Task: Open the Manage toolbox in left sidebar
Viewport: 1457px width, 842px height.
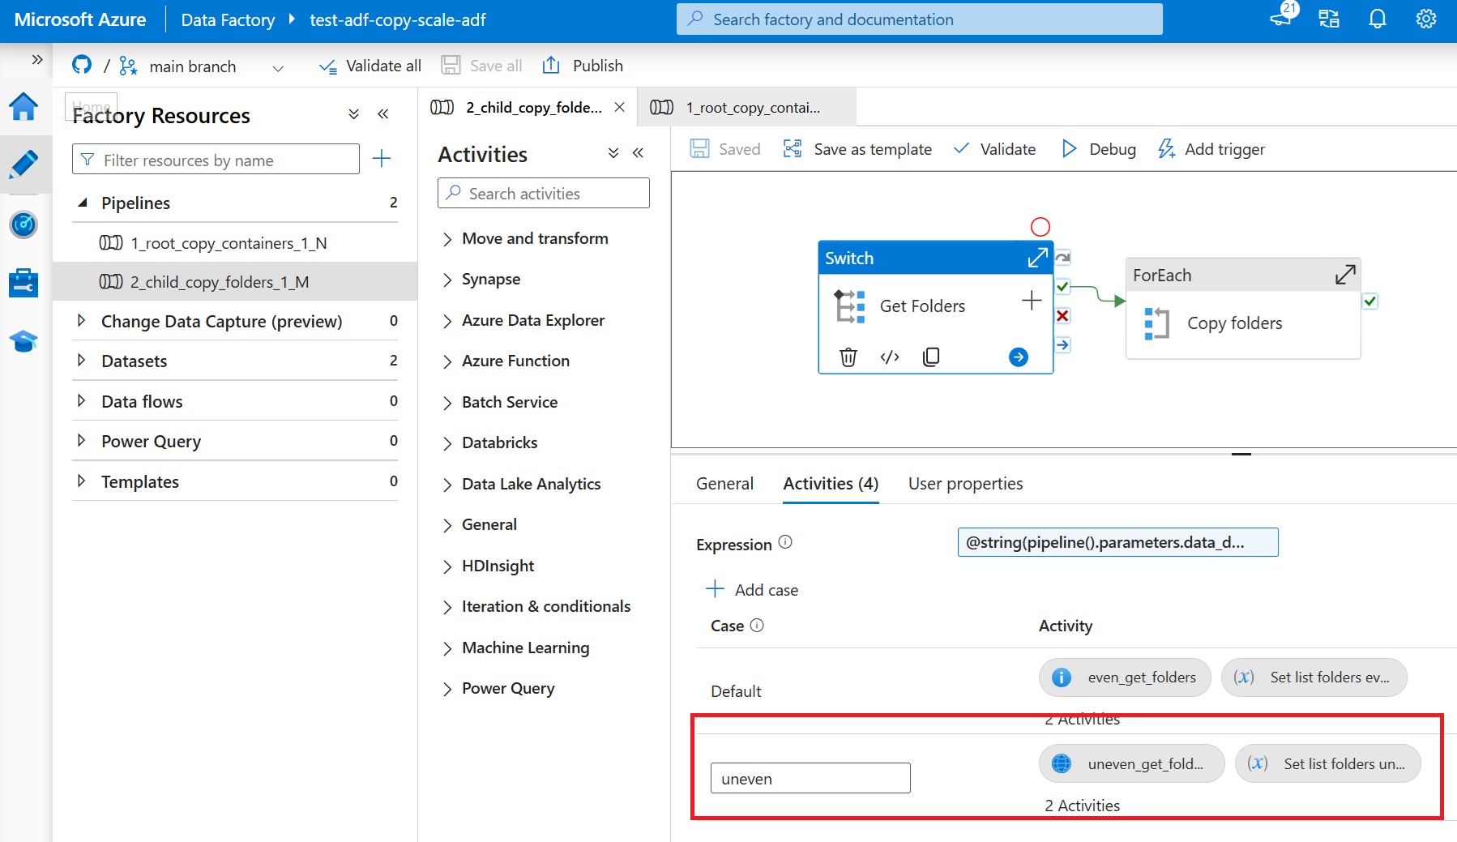Action: coord(23,283)
